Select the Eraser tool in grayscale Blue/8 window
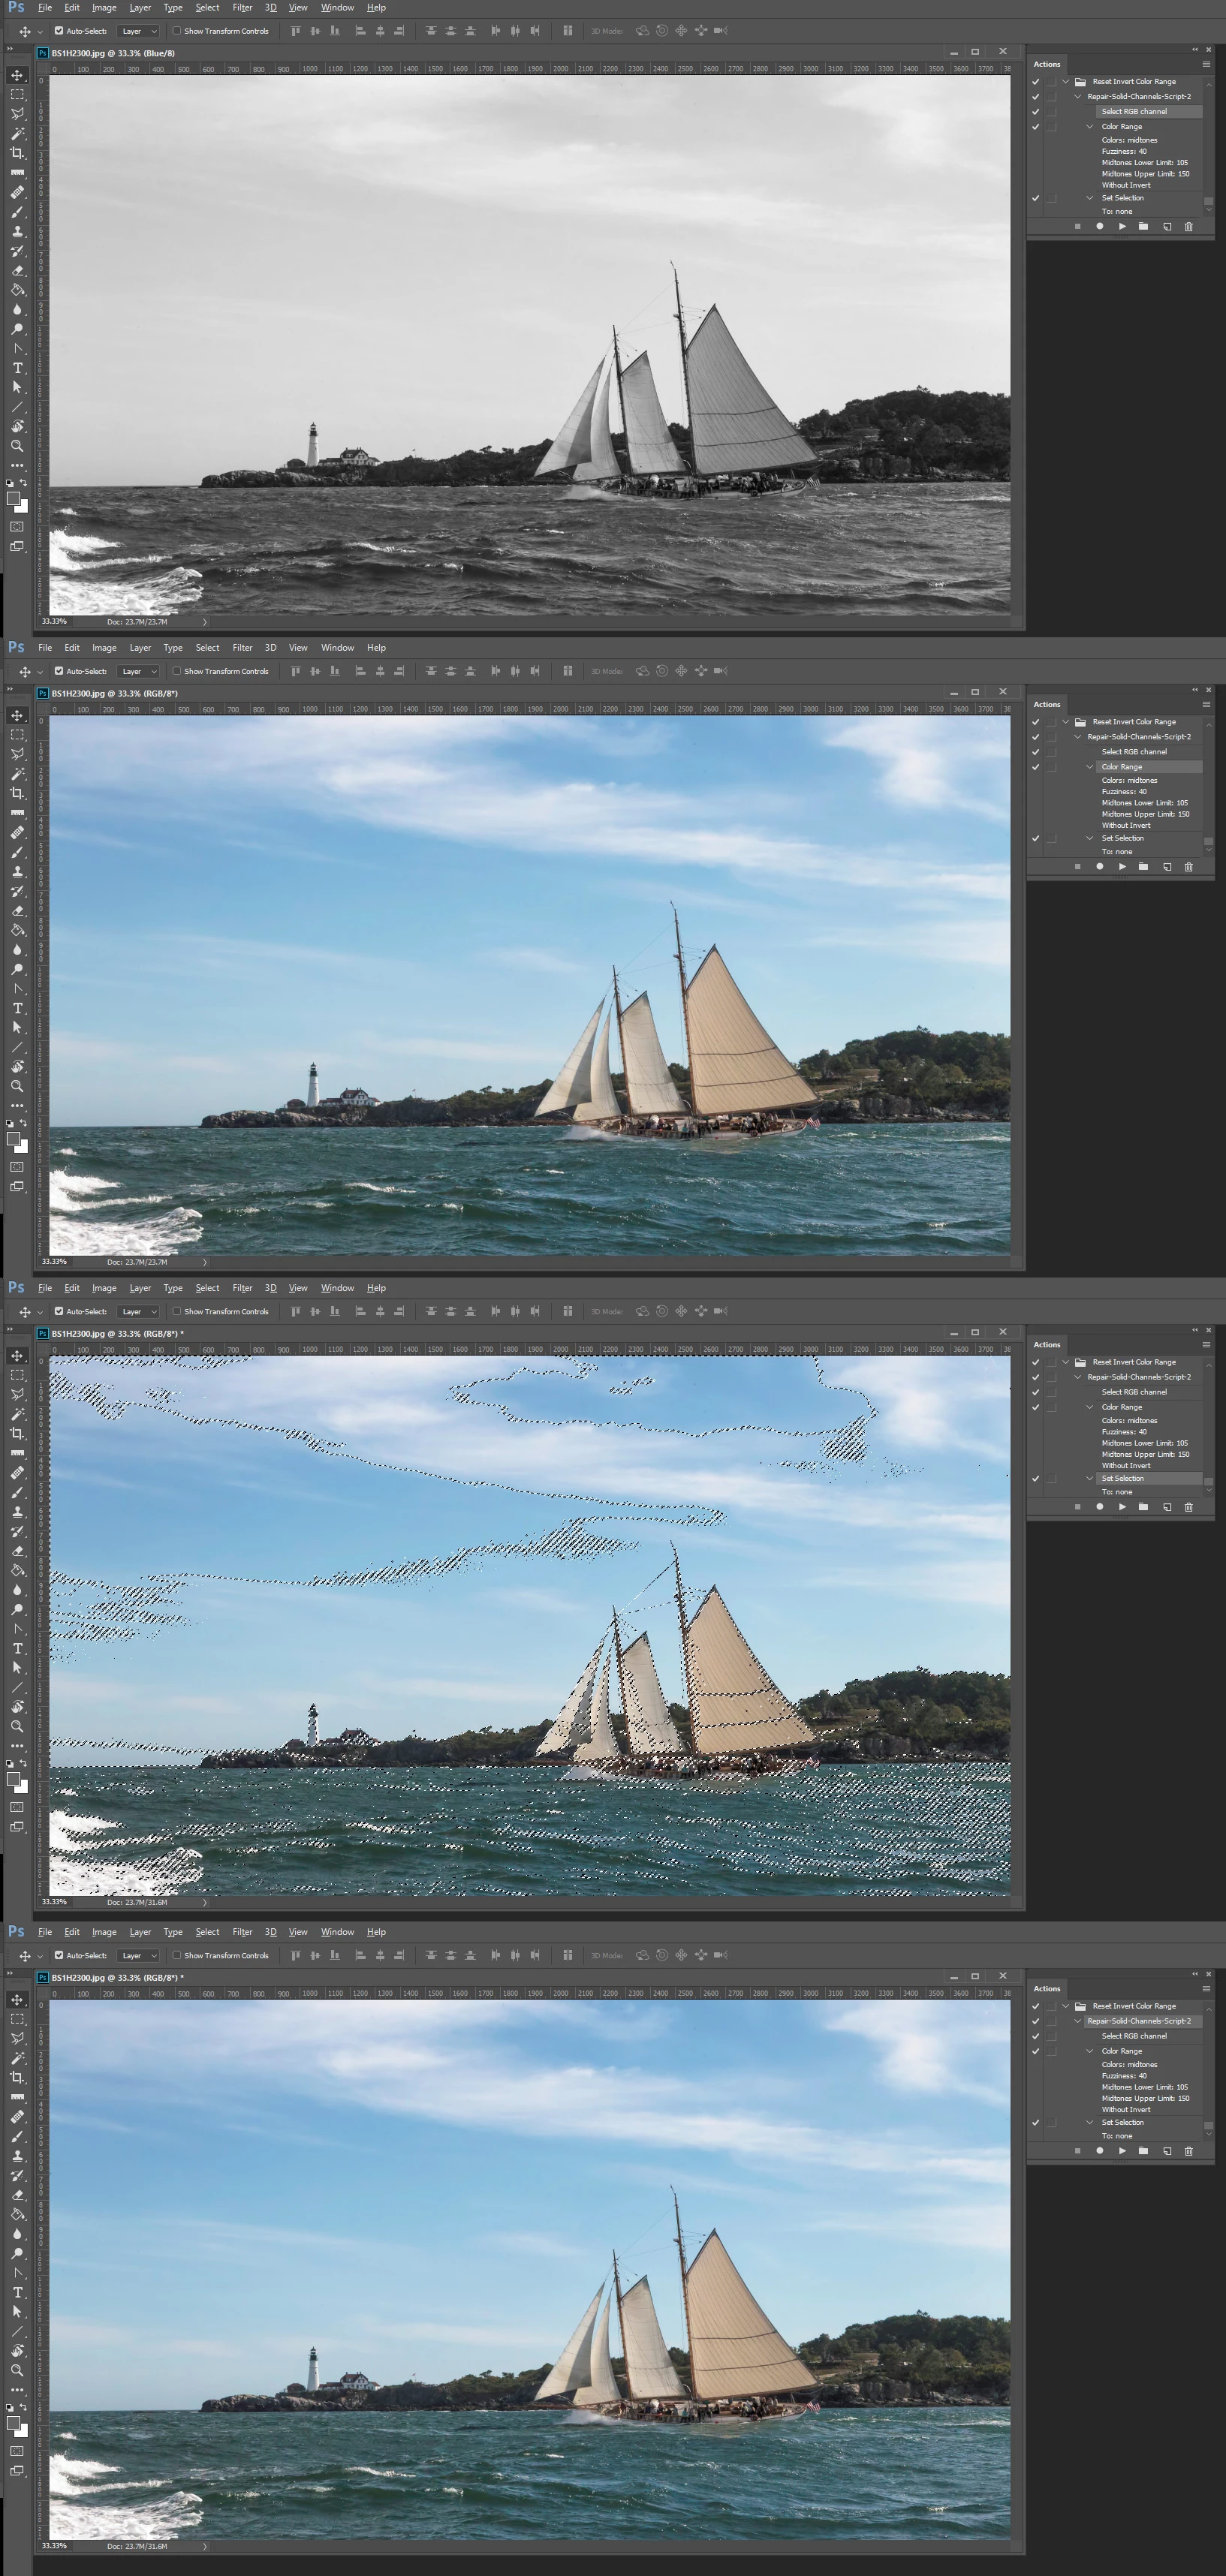The height and width of the screenshot is (2576, 1226). tap(17, 270)
